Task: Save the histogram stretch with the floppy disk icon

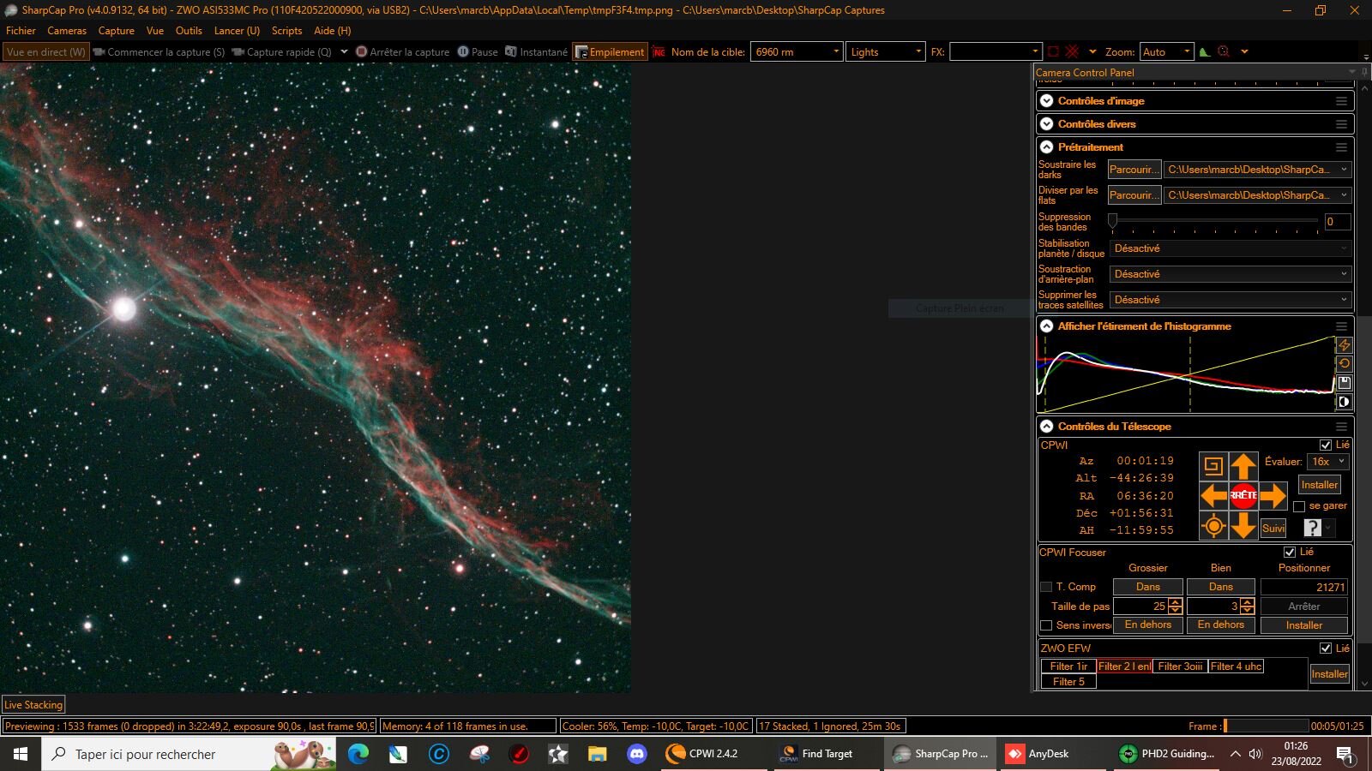Action: click(1344, 383)
